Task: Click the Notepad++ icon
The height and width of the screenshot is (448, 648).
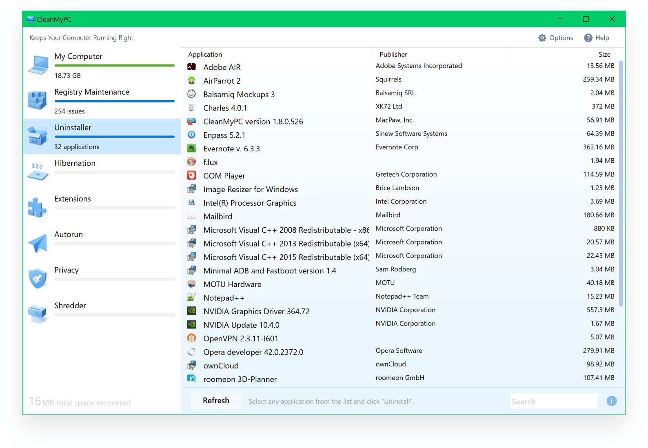Action: click(x=191, y=297)
